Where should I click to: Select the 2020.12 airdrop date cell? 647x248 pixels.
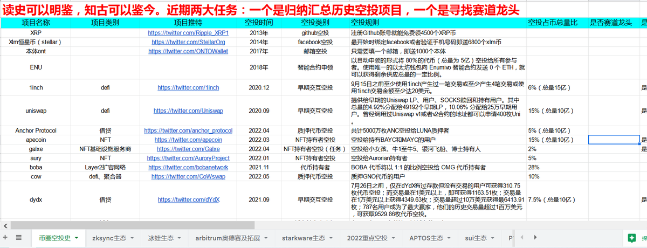[x=259, y=87]
